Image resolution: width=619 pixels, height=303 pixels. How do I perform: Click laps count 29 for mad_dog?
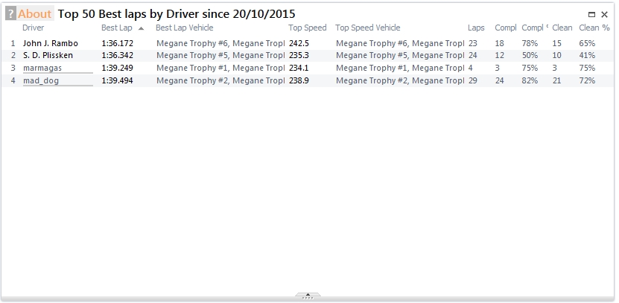point(473,80)
